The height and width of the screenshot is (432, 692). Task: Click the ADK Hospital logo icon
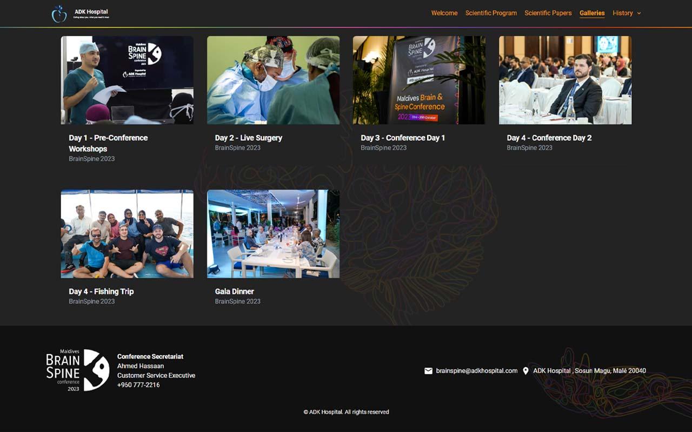point(59,13)
